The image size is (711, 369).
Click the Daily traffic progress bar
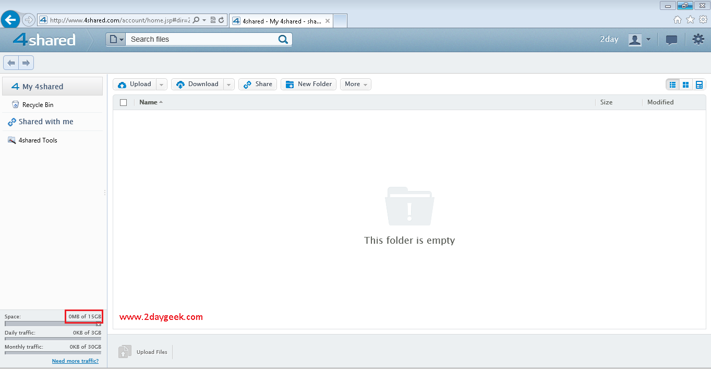pos(53,339)
